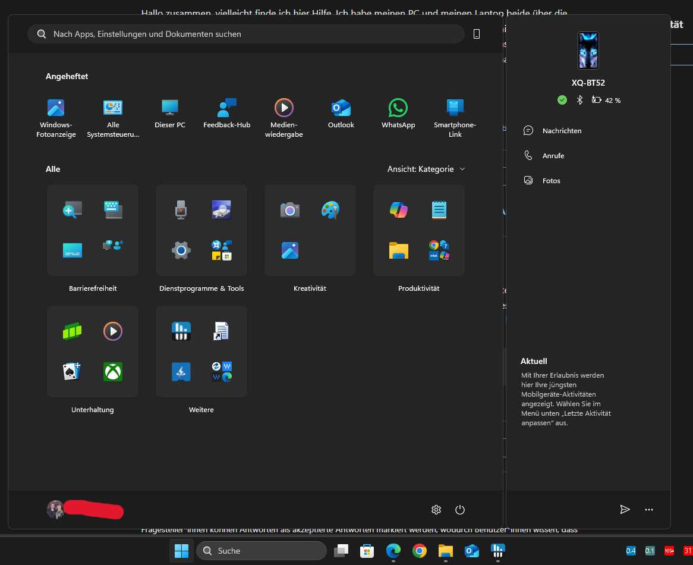Open Camera app in Kreativität group

290,210
